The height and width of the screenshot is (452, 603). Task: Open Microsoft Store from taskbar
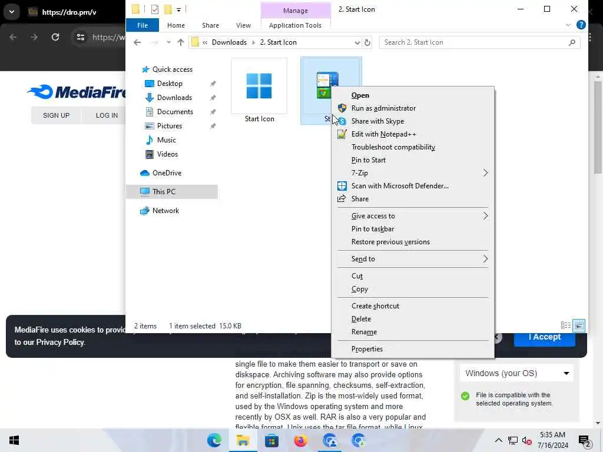[x=271, y=440]
